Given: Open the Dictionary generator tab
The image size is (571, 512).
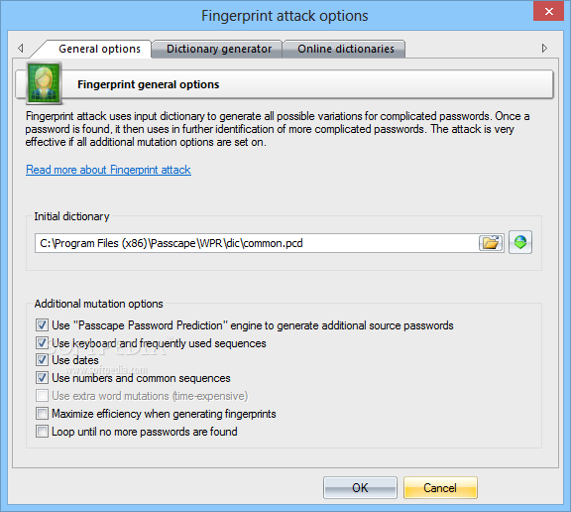Looking at the screenshot, I should point(219,49).
